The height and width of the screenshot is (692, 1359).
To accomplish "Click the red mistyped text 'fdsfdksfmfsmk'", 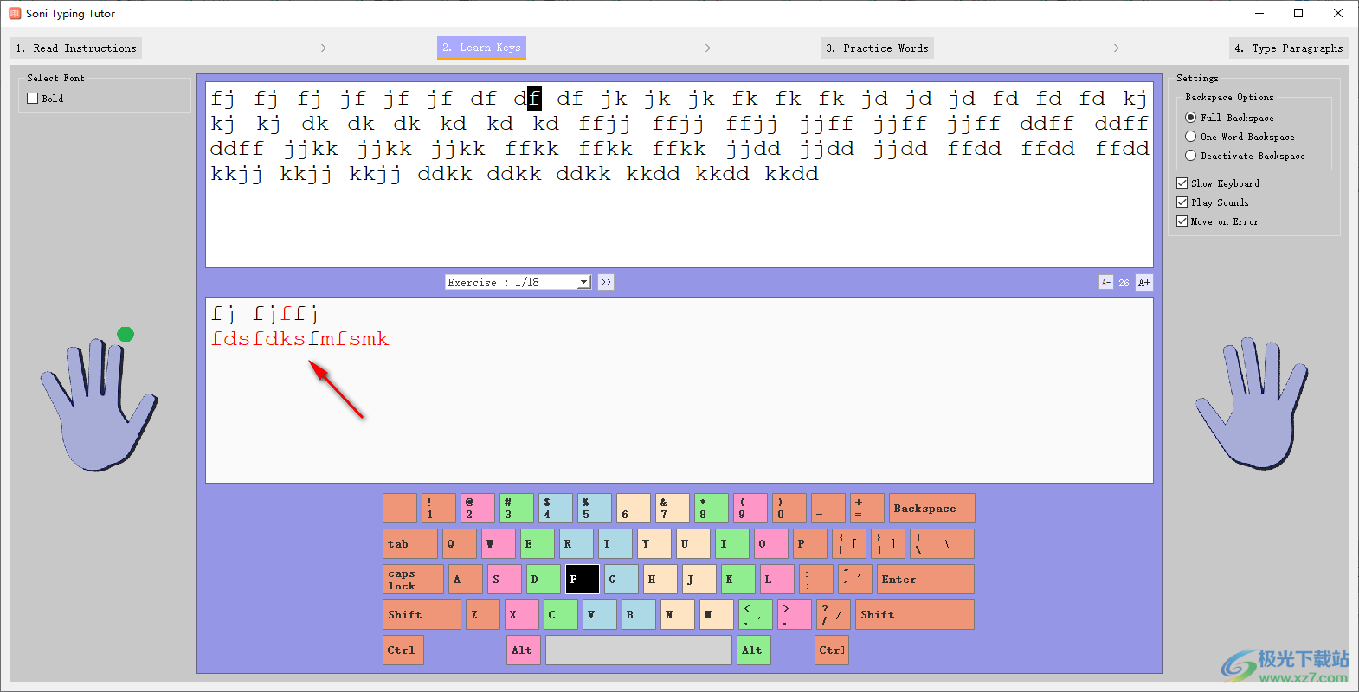I will pyautogui.click(x=299, y=339).
